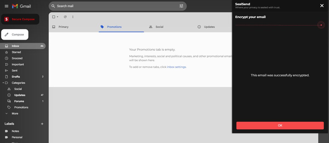Viewport: 329px width, 143px height.
Task: Open the Notes label
Action: tap(23, 131)
